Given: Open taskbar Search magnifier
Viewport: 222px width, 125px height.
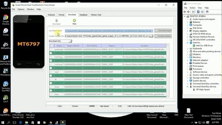Looking at the screenshot, I should [x=9, y=123].
